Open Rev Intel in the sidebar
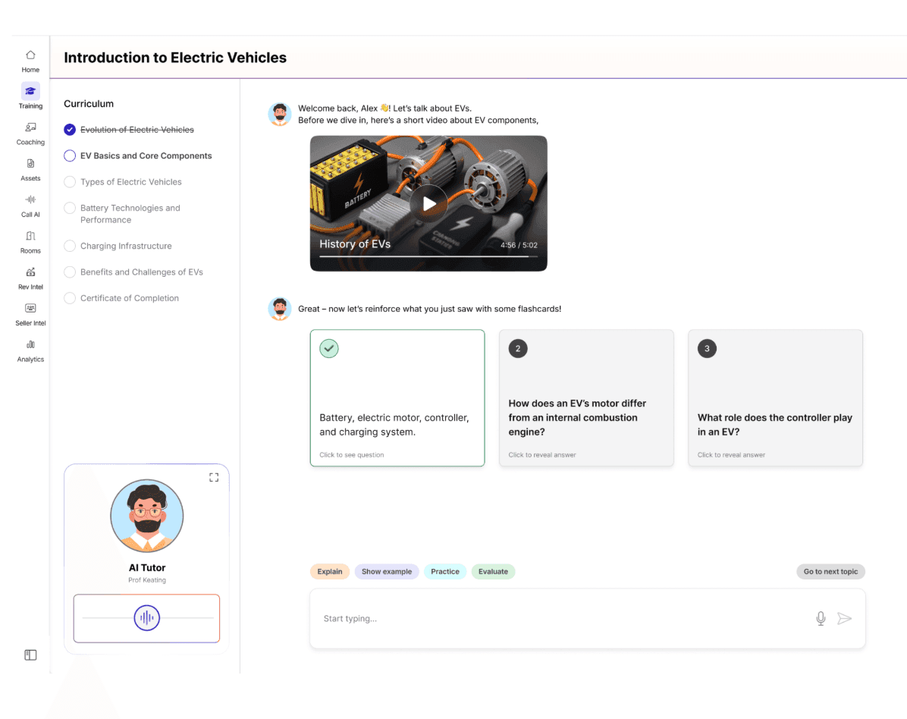Viewport: 907px width, 719px height. coord(30,272)
